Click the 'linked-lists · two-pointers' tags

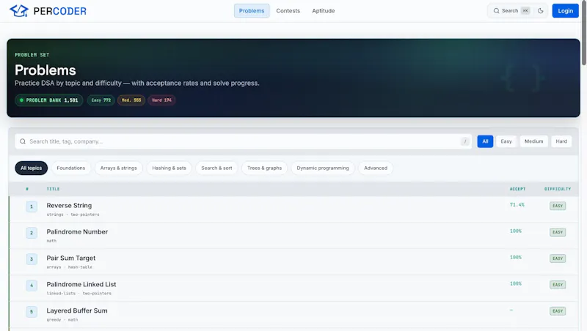(x=79, y=293)
